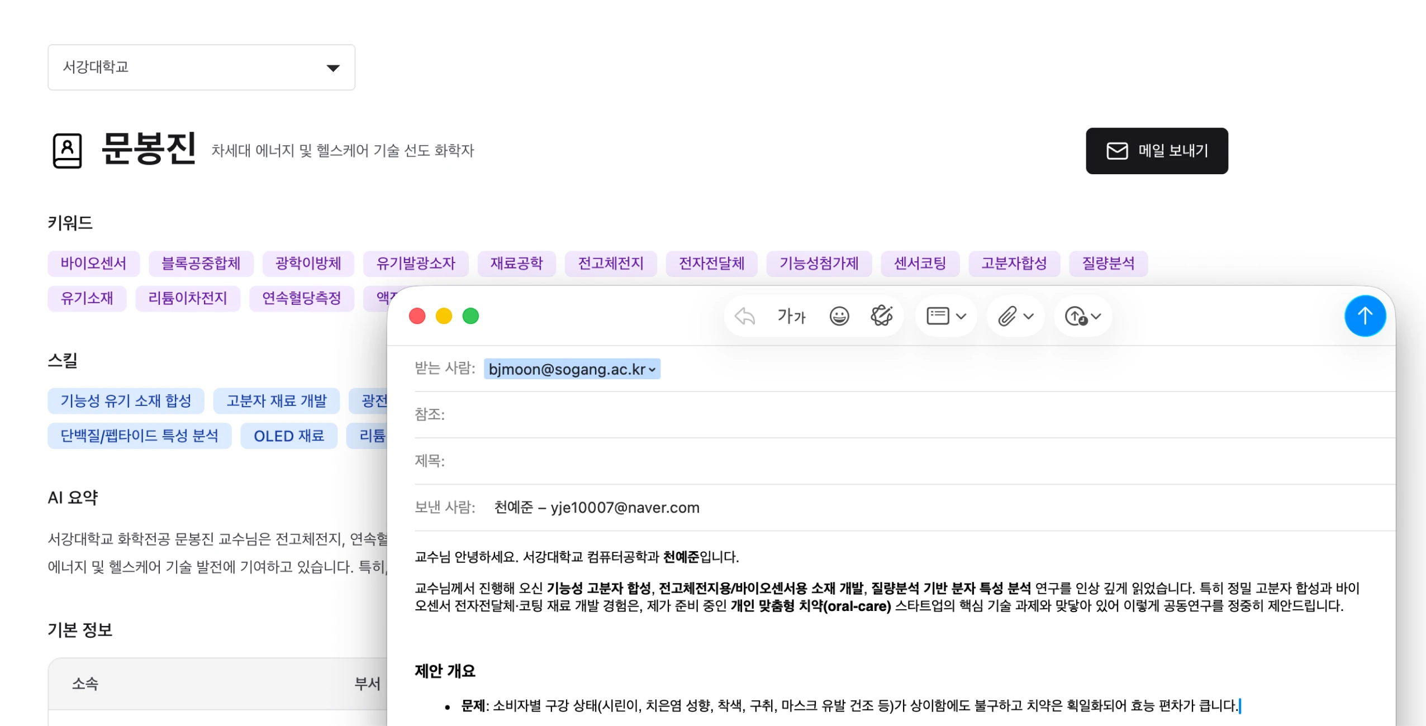Screen dimensions: 1426x726
Task: Click the blue send arrow button
Action: pos(1365,316)
